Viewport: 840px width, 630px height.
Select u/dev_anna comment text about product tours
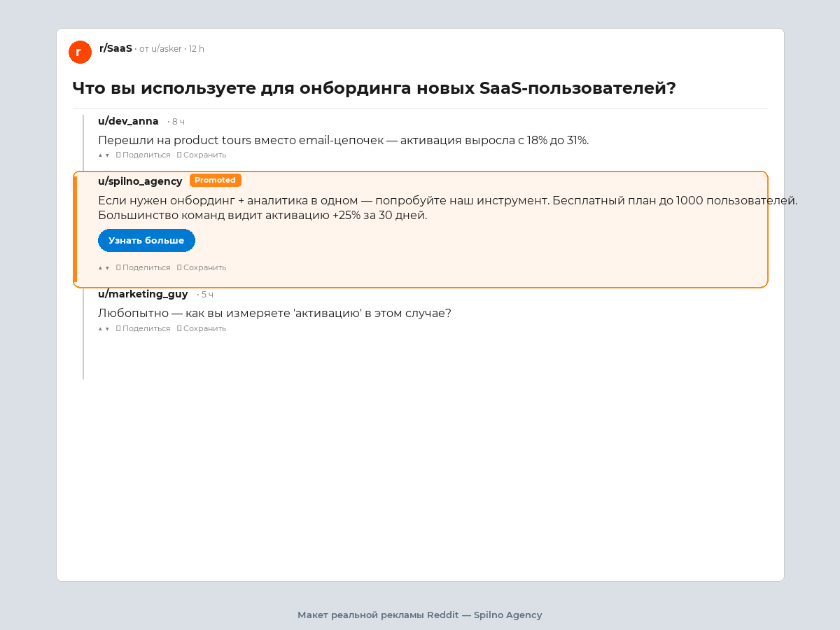tap(344, 140)
